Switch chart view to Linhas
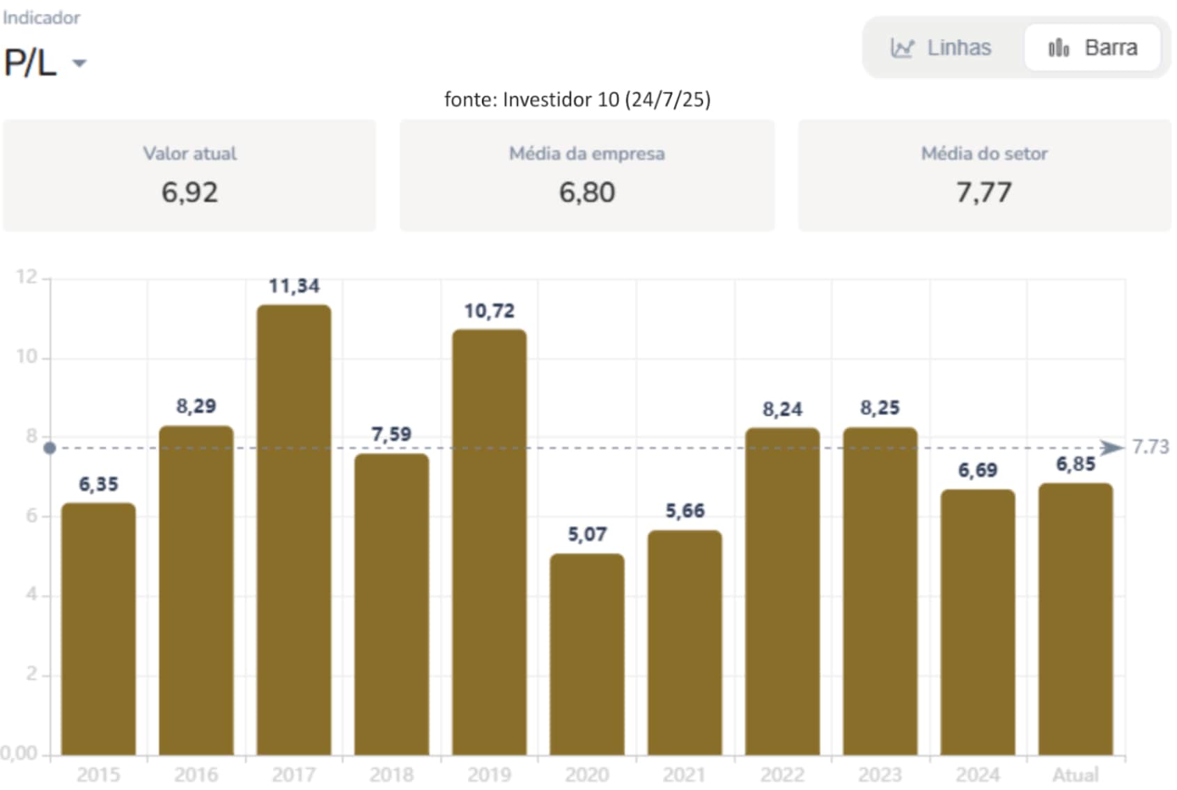 pos(941,48)
